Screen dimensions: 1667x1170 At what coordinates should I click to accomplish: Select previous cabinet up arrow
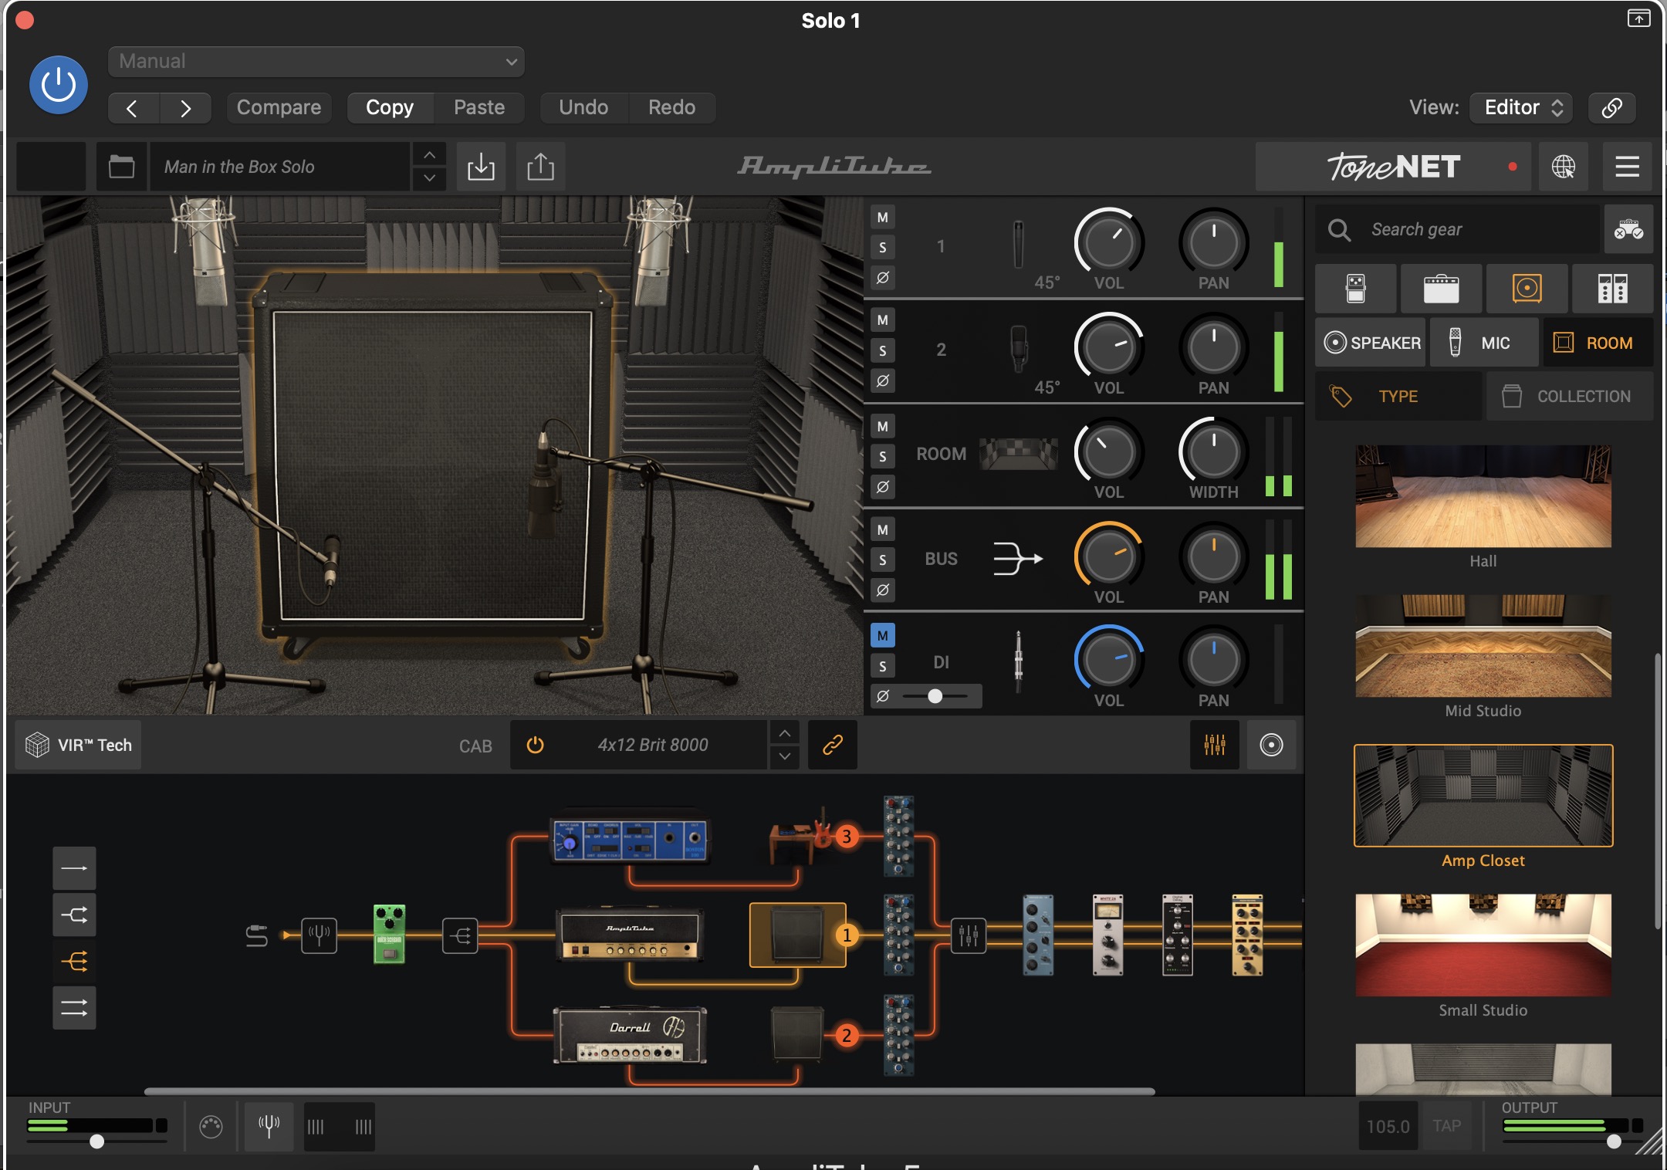tap(785, 733)
